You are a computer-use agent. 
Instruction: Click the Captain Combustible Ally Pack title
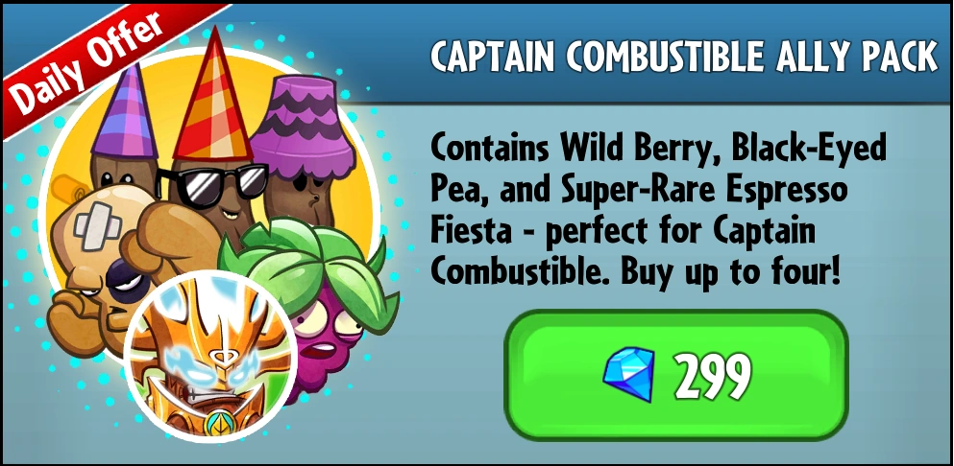point(684,57)
